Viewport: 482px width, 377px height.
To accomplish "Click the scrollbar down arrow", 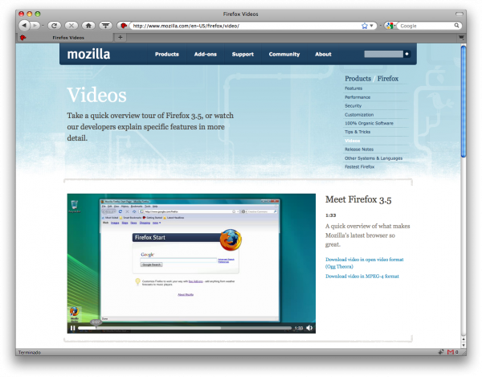I will [464, 346].
